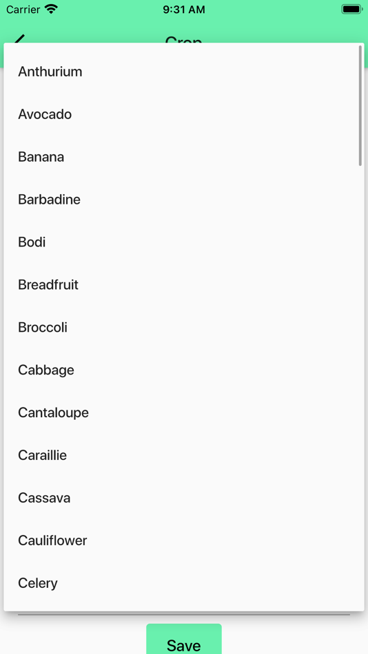Viewport: 368px width, 654px height.
Task: Choose Bodi from the list
Action: point(184,242)
